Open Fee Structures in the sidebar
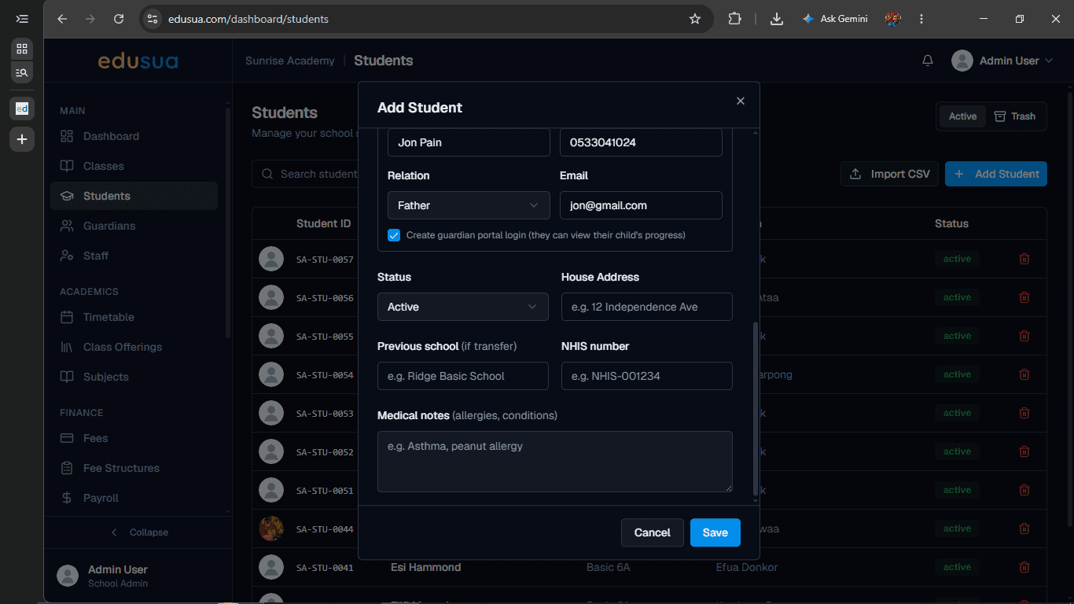 coord(134,468)
